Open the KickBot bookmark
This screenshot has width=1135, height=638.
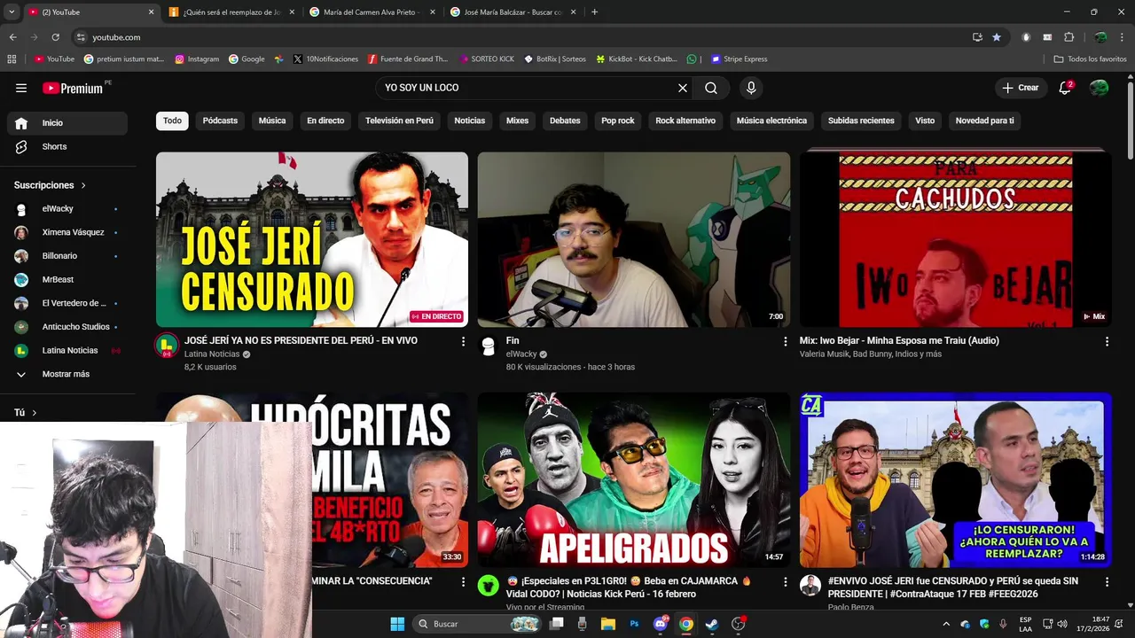[x=637, y=59]
